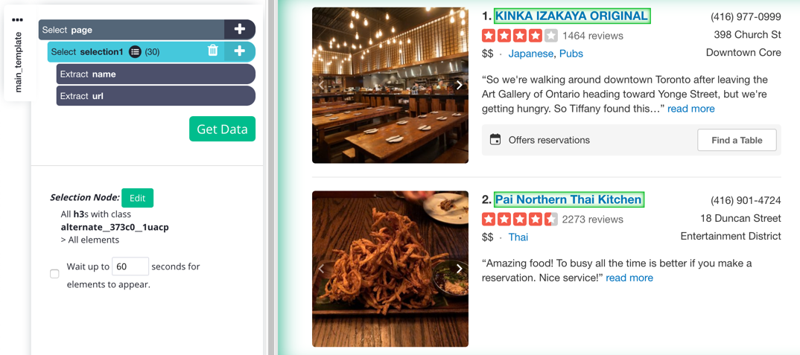Click the wait seconds input field
The width and height of the screenshot is (800, 355).
[130, 266]
